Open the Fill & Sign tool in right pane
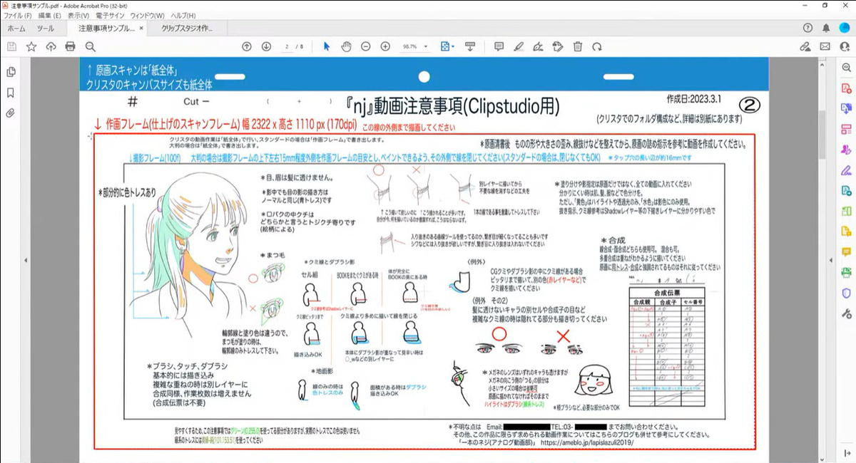856x463 pixels. coord(847,170)
